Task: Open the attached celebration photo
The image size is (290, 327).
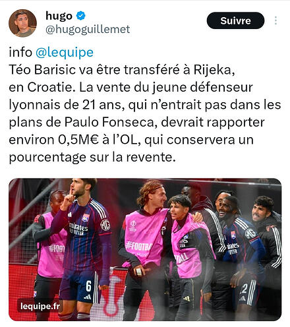Action: click(145, 249)
